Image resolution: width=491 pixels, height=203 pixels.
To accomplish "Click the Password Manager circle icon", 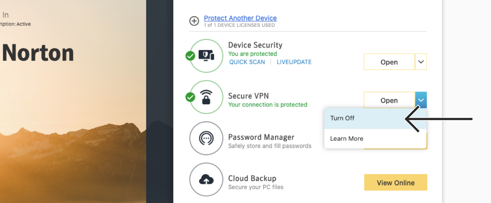I will point(206,139).
